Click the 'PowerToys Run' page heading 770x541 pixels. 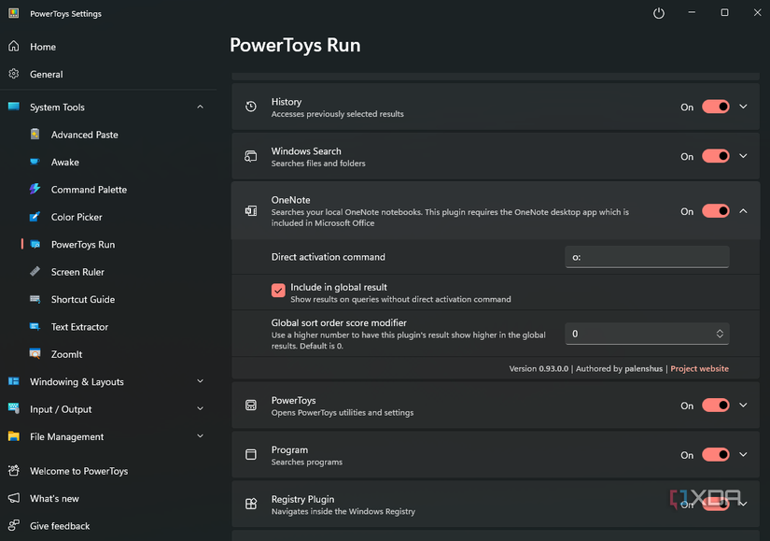295,45
